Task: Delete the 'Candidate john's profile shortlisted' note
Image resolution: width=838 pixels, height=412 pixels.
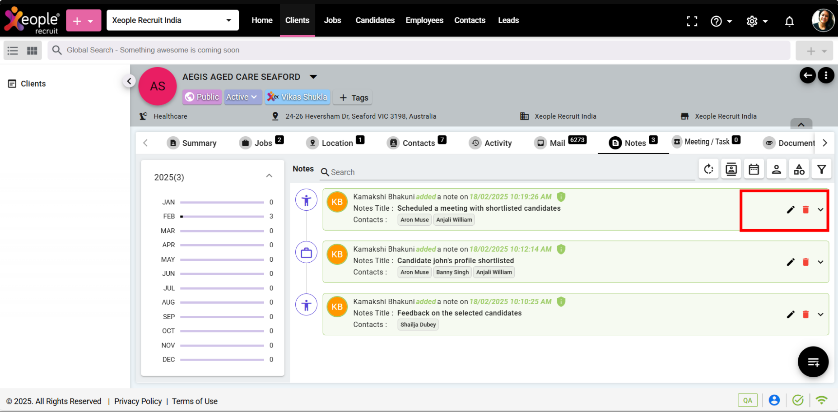Action: (805, 262)
